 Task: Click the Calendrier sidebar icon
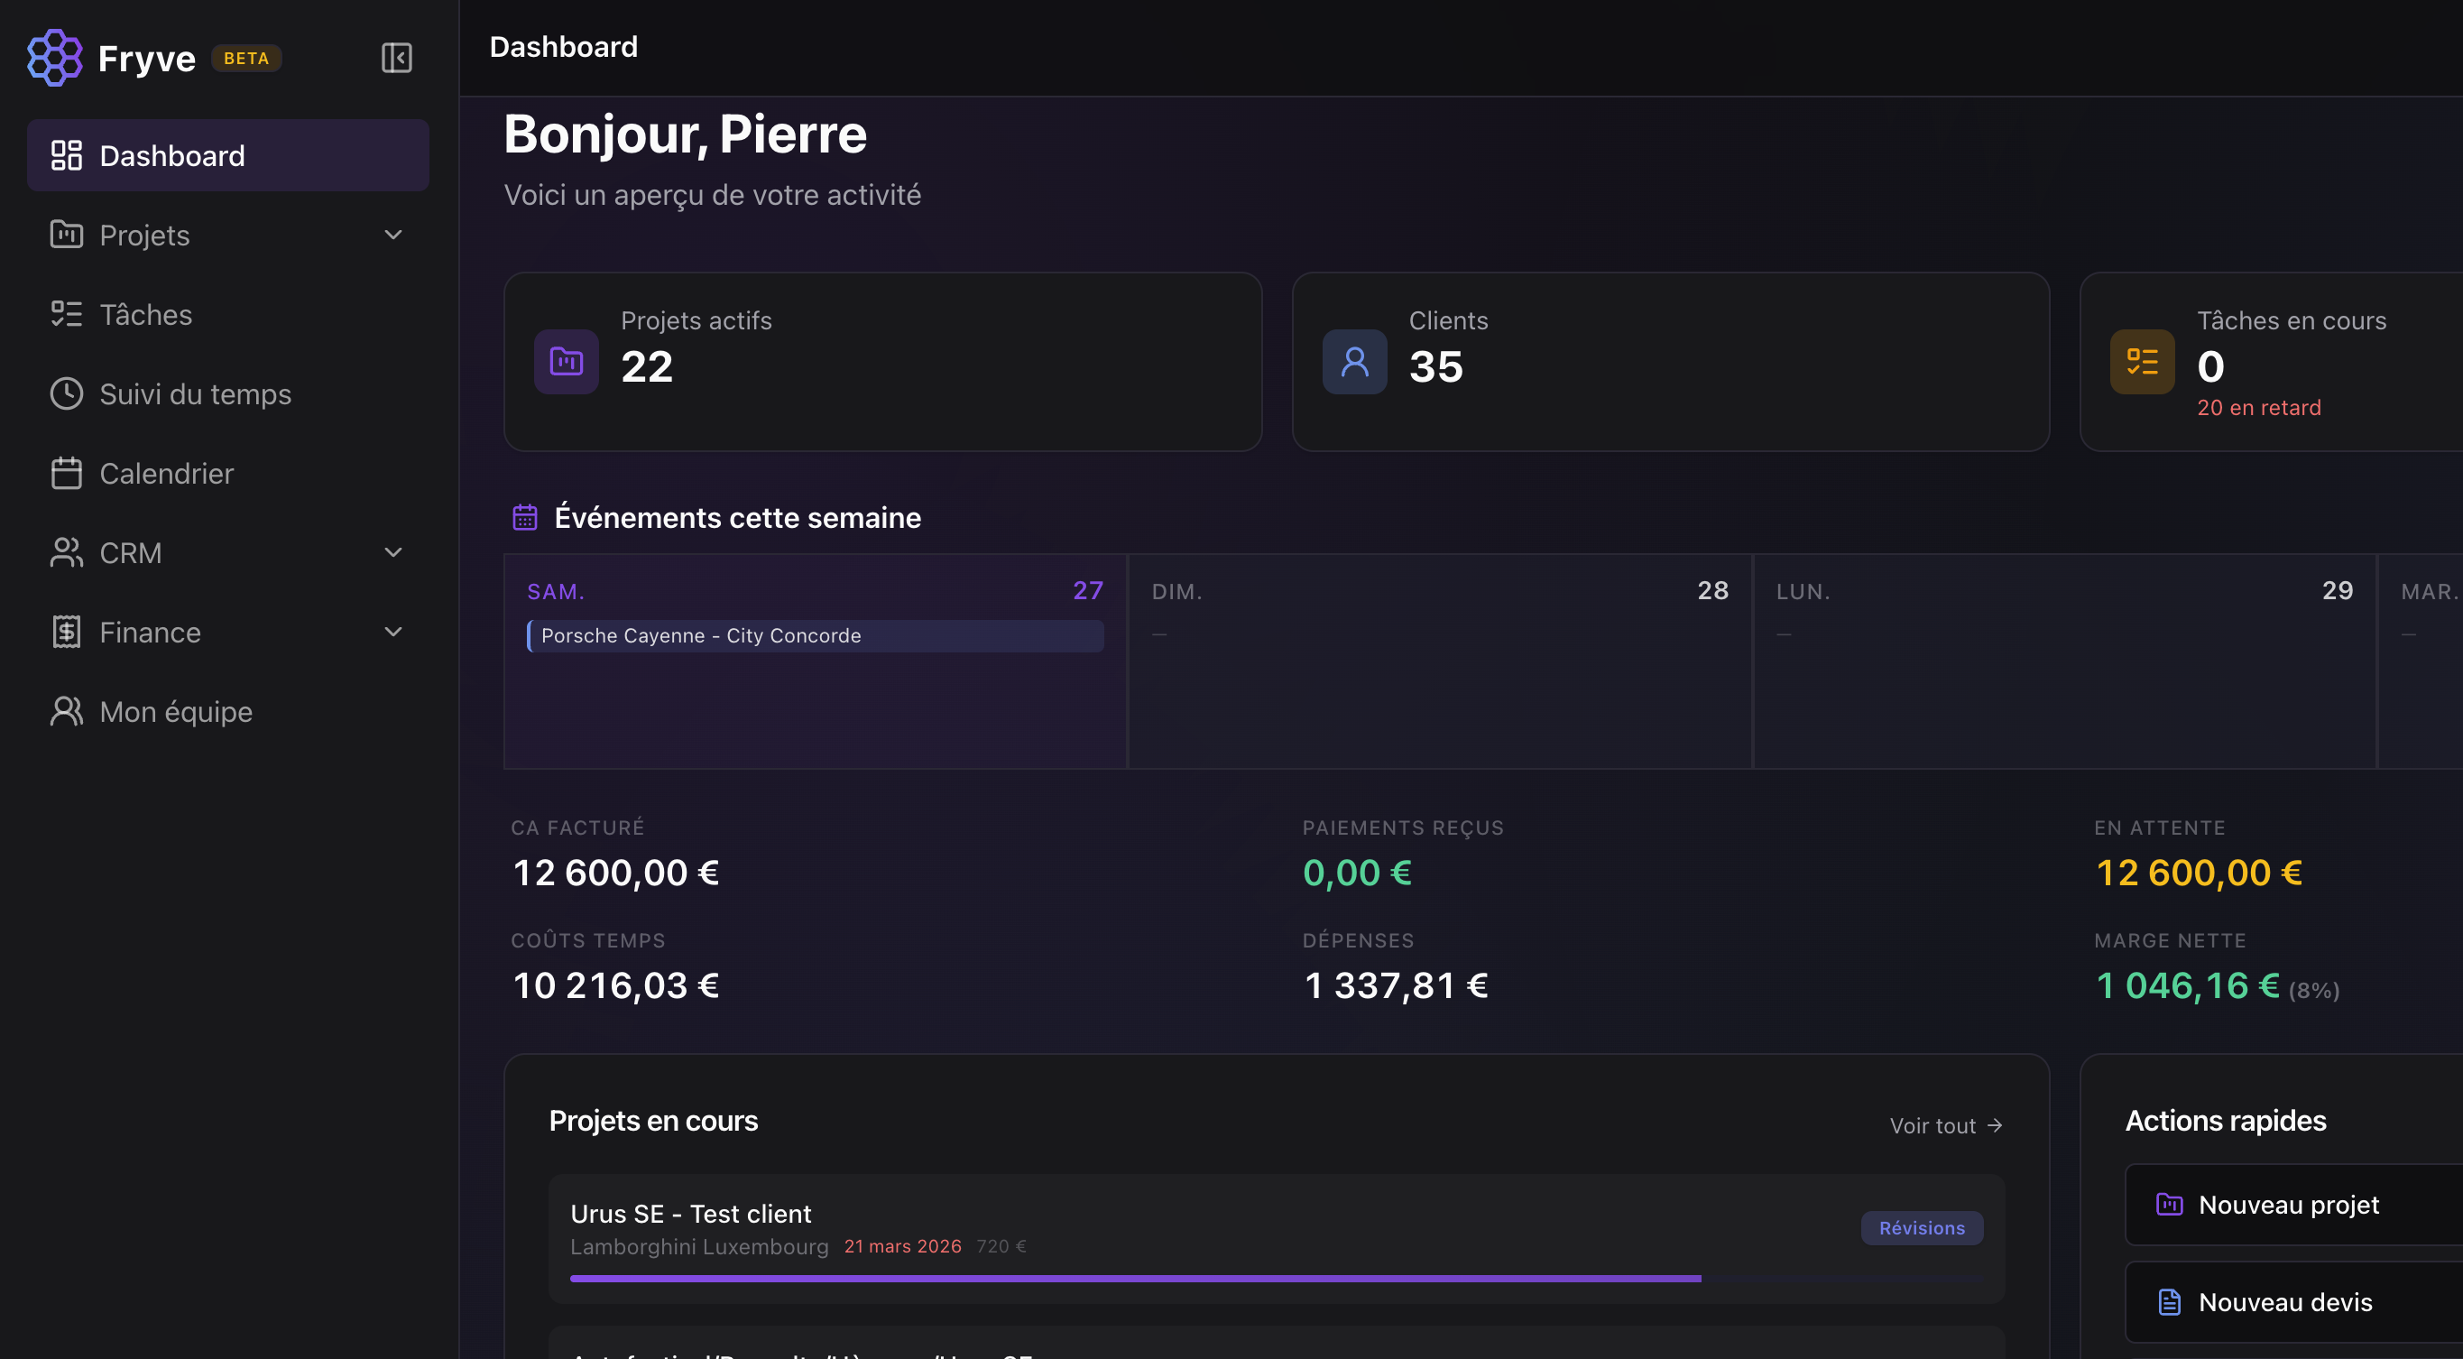pos(66,474)
